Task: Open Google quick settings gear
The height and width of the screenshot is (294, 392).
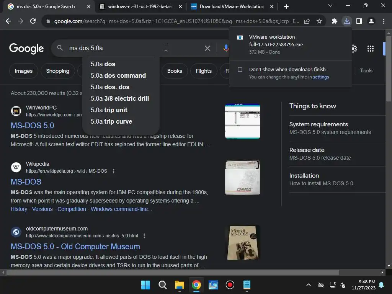Action: [354, 49]
